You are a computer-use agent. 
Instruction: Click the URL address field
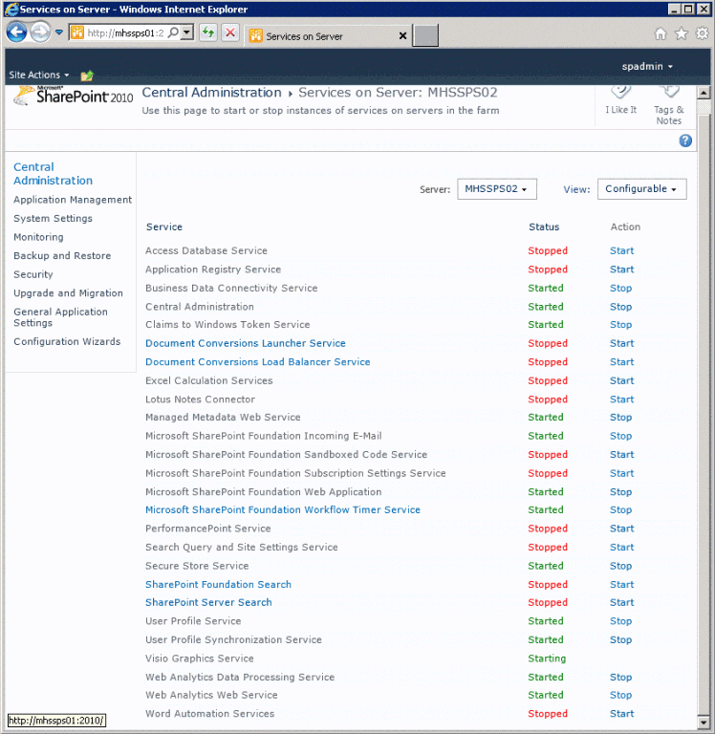(x=125, y=32)
